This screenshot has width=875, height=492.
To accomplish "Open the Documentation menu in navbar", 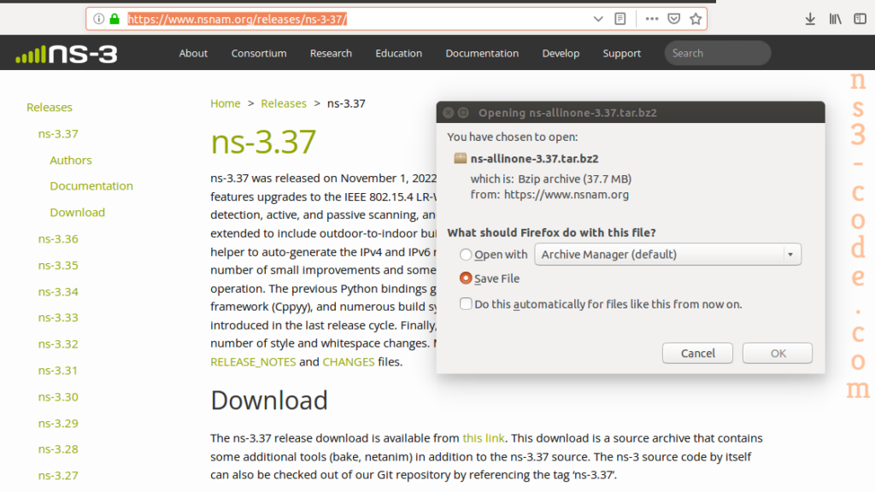I will (482, 53).
